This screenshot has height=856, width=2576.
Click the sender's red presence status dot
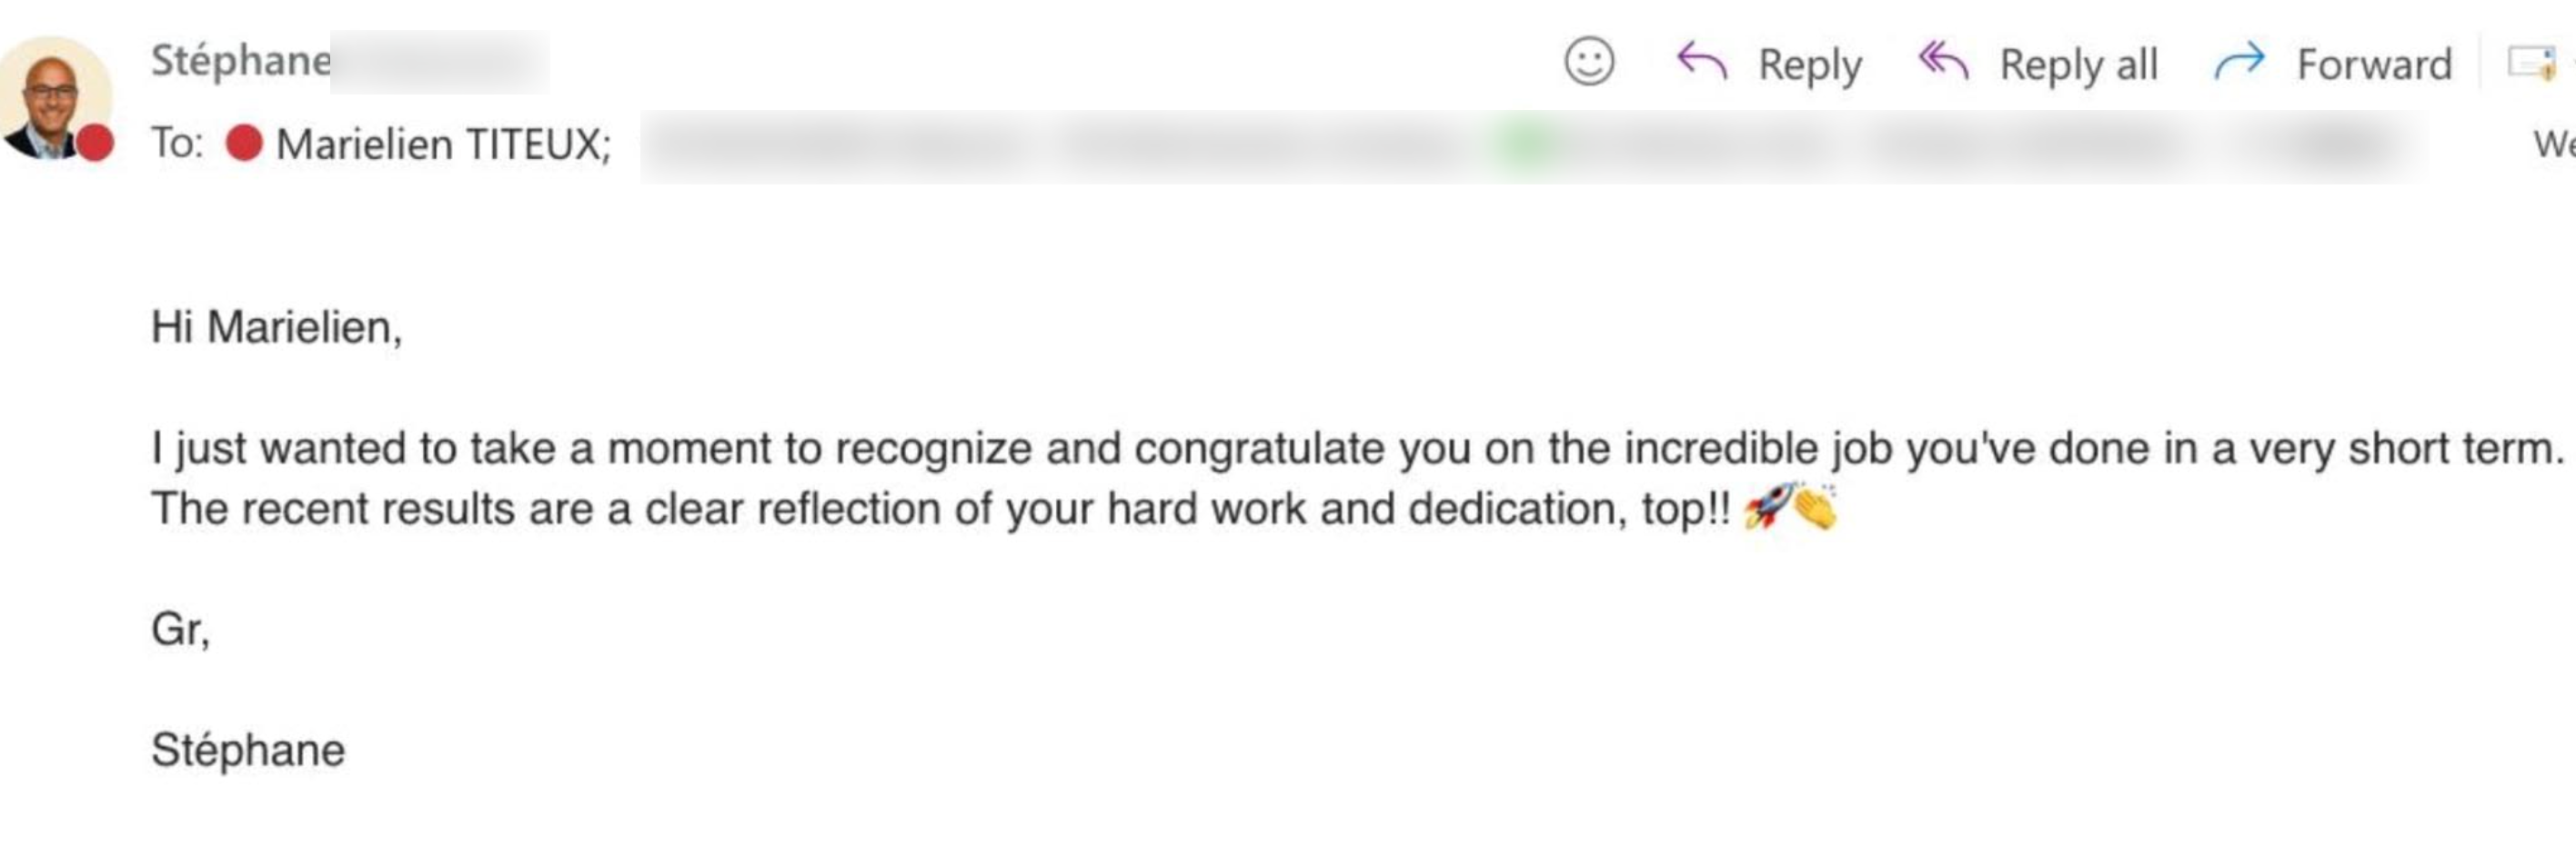click(95, 143)
